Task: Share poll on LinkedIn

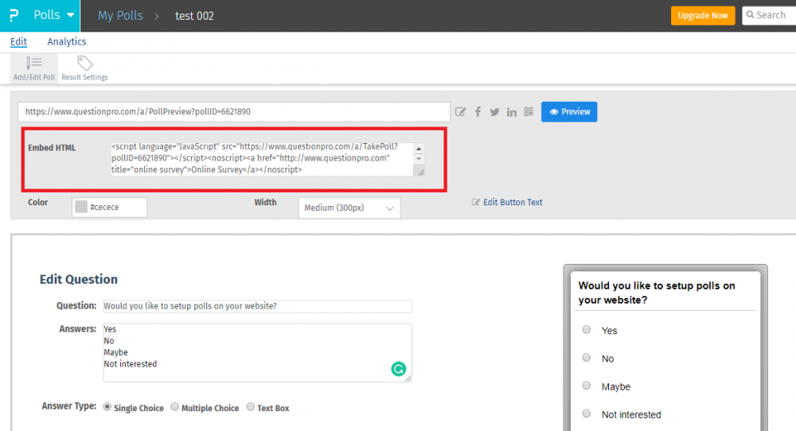Action: tap(512, 112)
